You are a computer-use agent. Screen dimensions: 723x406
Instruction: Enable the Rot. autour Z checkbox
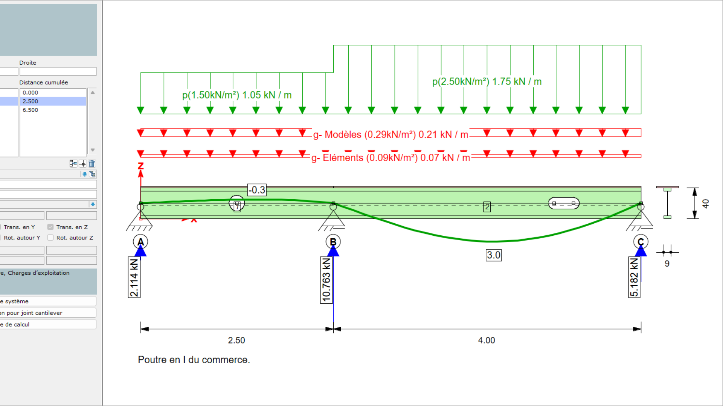(x=50, y=238)
